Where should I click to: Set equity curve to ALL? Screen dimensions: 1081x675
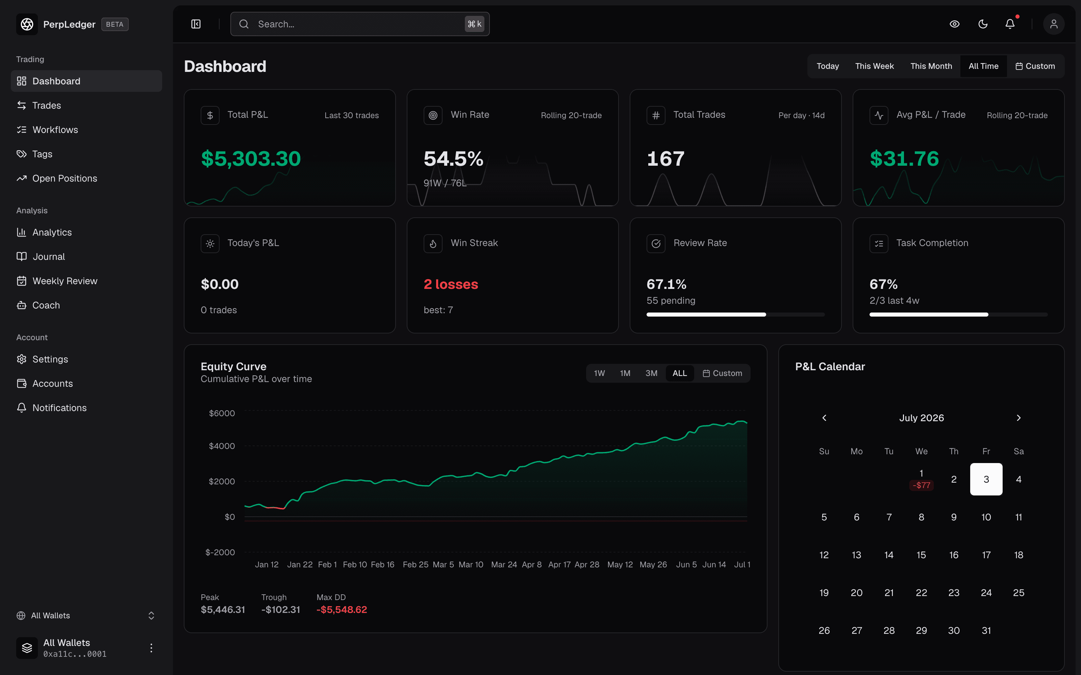[679, 373]
